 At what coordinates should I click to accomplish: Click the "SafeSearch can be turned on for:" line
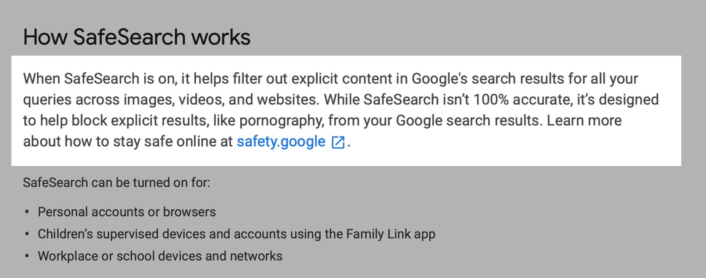[116, 183]
